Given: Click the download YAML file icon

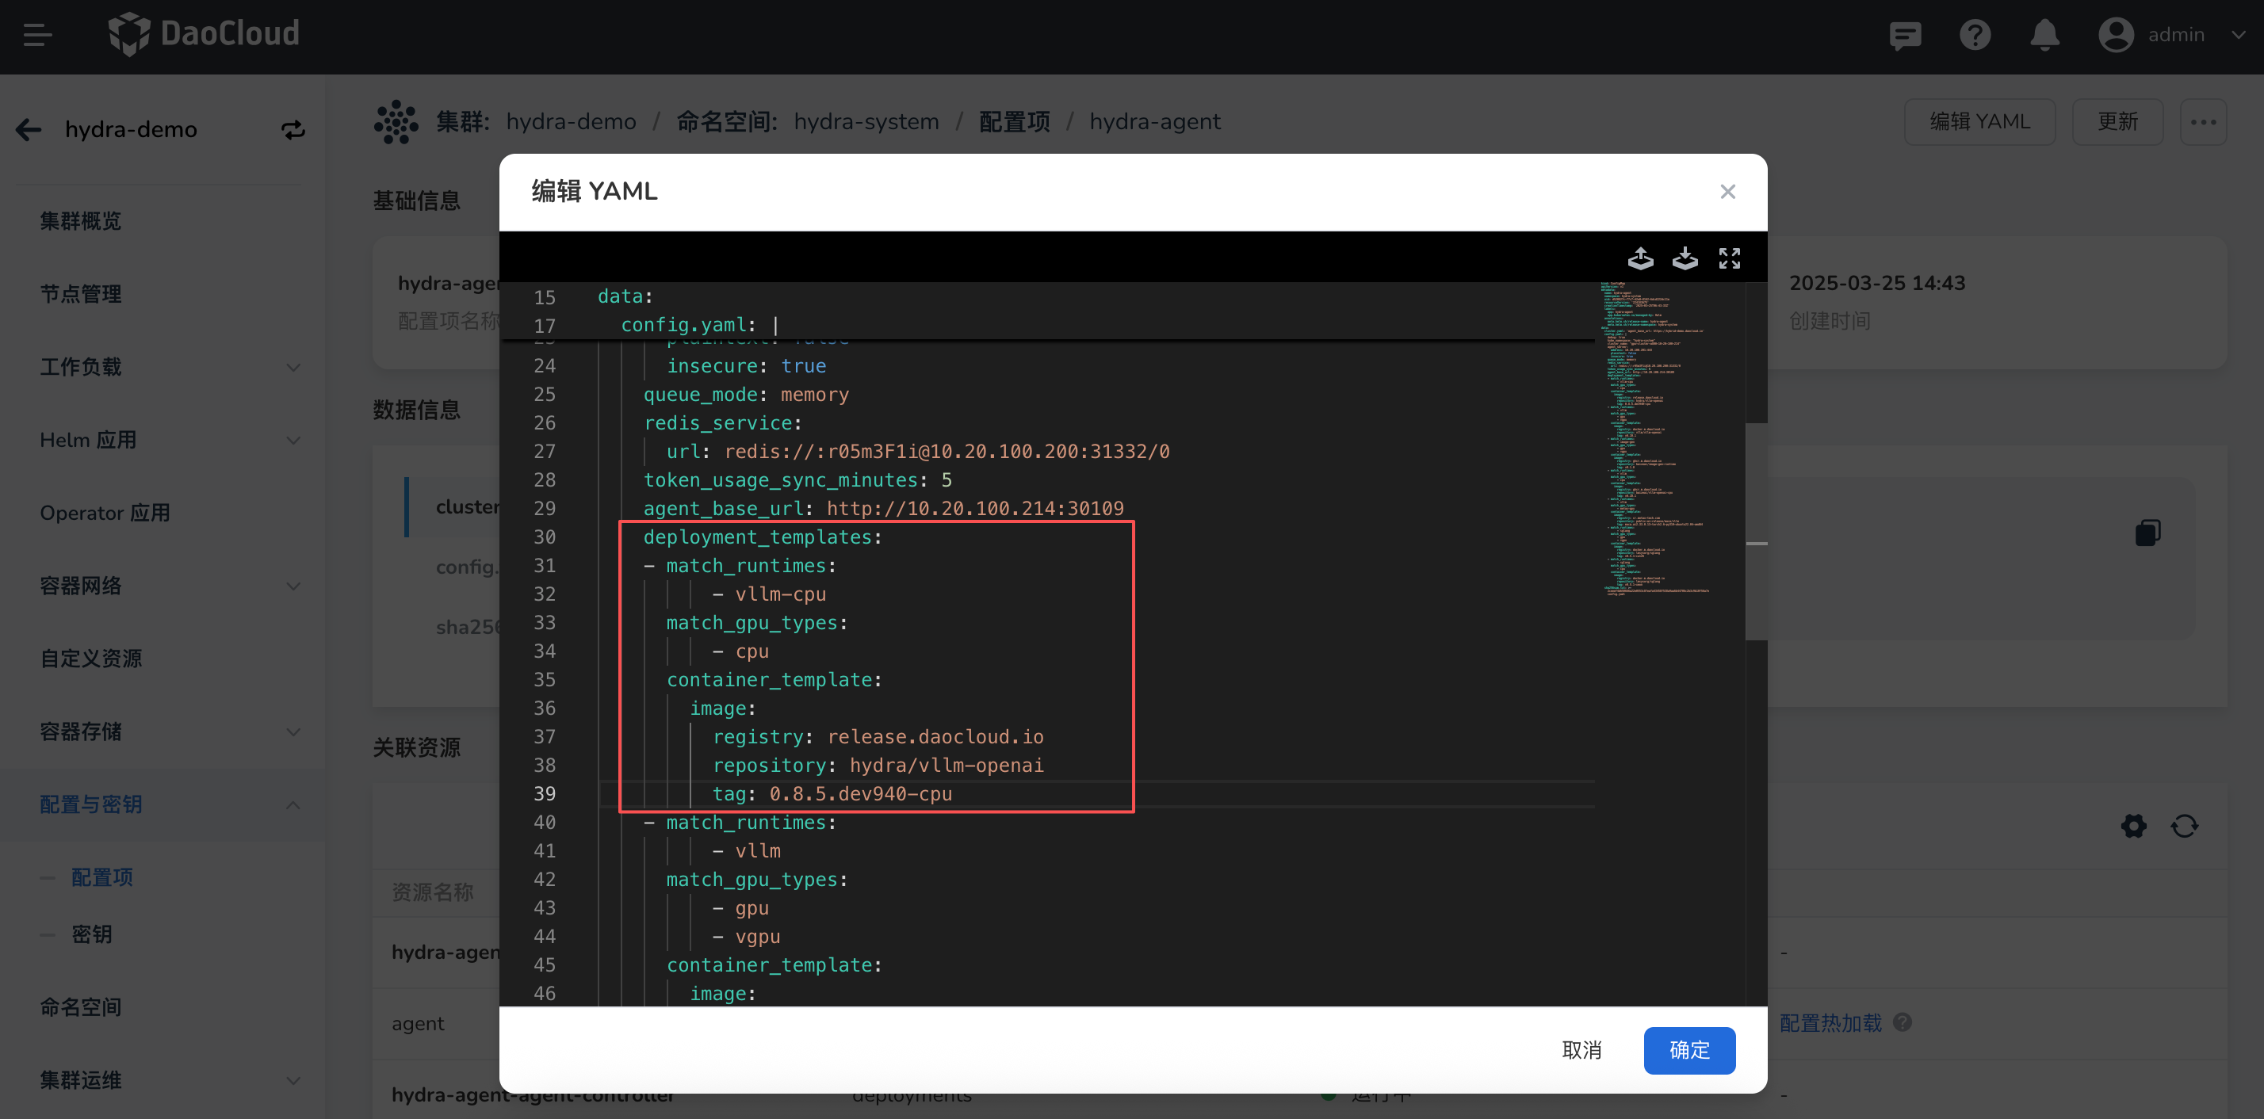Looking at the screenshot, I should tap(1684, 258).
